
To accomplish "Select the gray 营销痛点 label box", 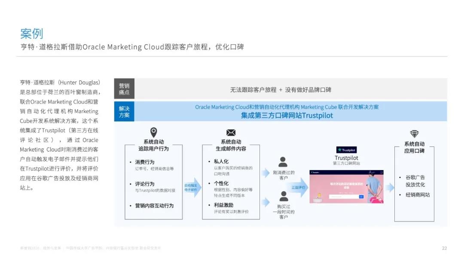I will point(124,89).
